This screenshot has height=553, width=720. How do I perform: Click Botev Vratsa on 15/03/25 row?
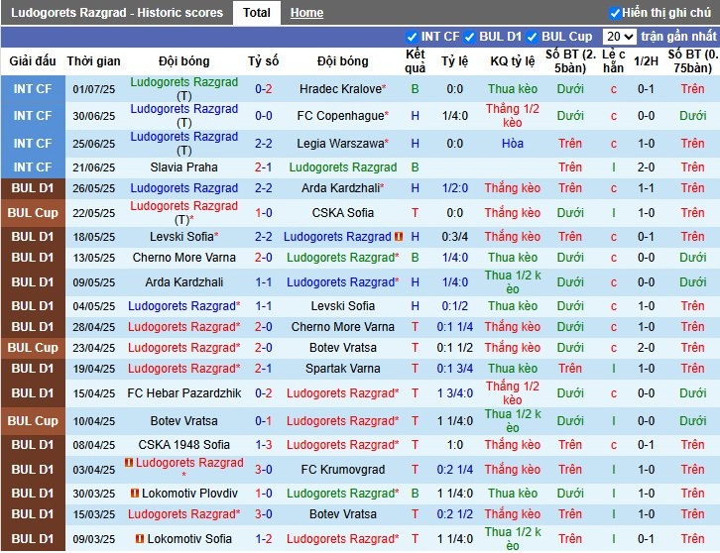[342, 513]
